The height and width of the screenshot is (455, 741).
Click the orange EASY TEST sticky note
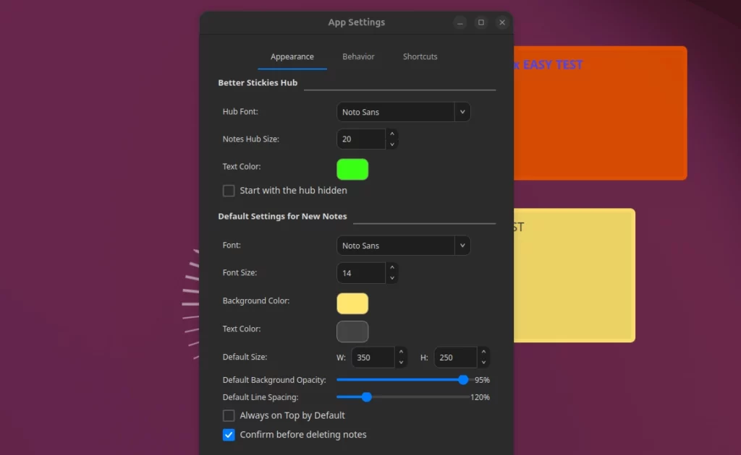(600, 113)
